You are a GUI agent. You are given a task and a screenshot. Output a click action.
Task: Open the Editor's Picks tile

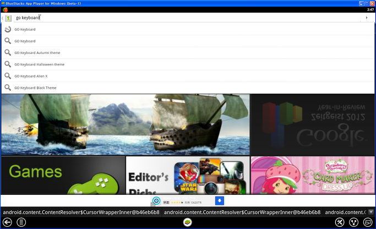tap(188, 175)
